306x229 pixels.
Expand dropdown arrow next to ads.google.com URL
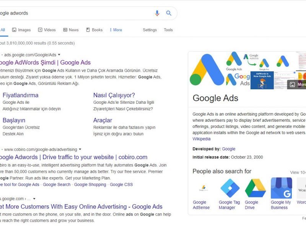(x=59, y=55)
